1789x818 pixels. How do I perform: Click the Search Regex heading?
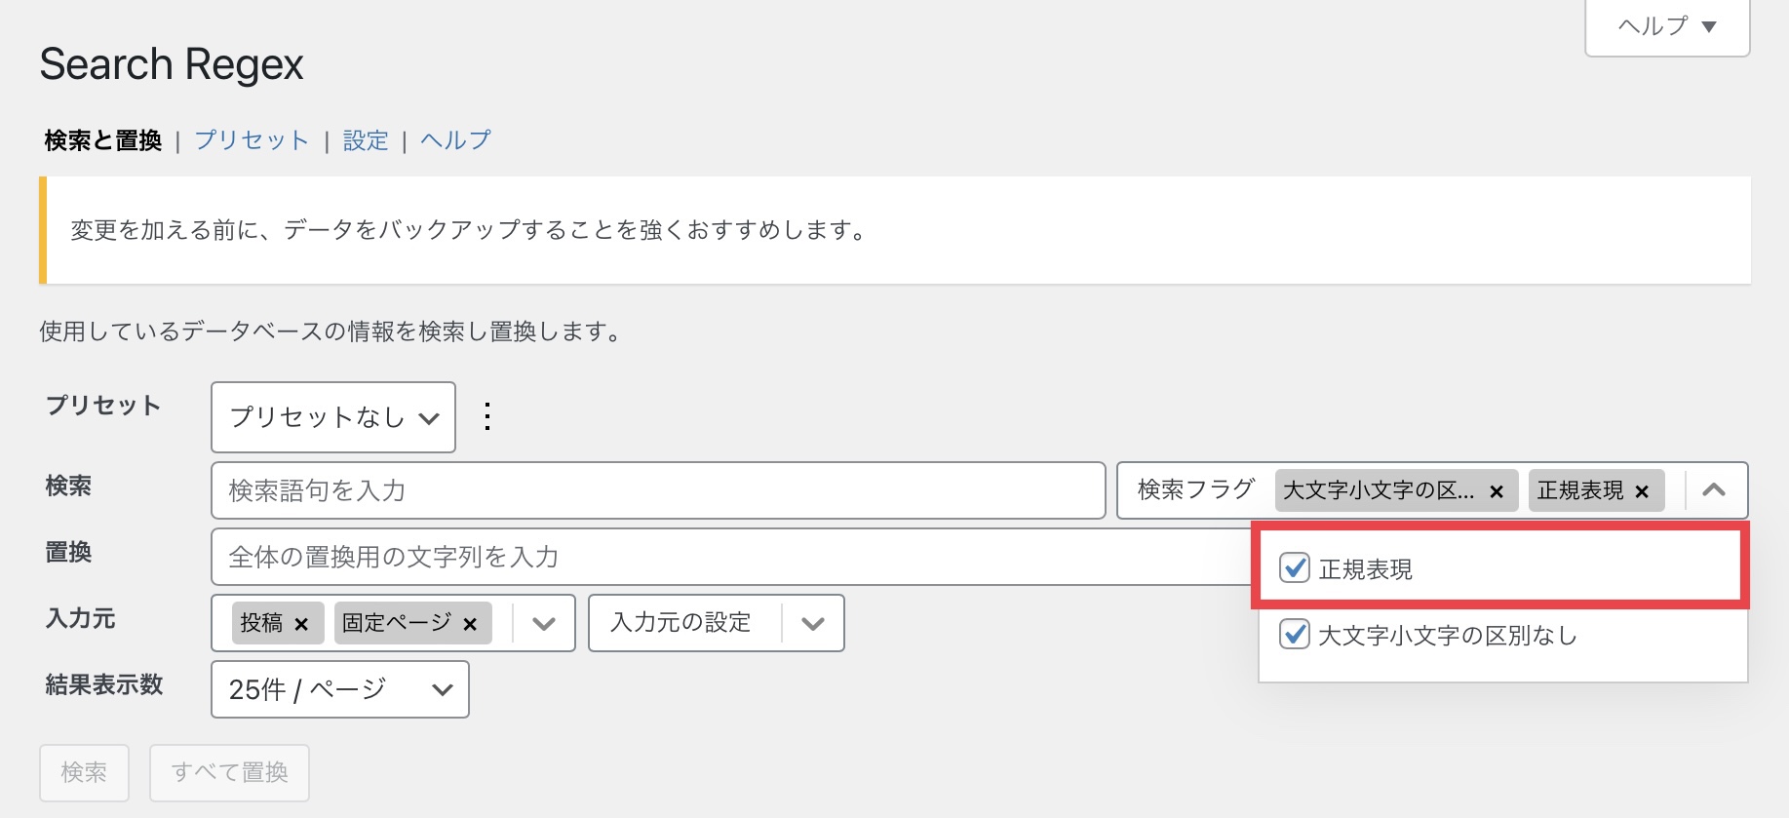(x=172, y=65)
